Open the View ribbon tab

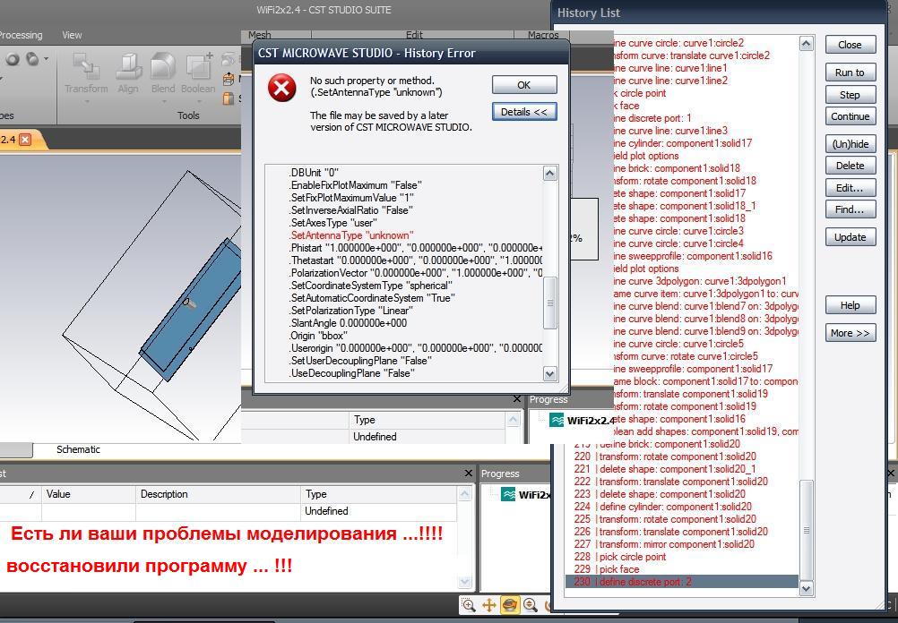[72, 35]
